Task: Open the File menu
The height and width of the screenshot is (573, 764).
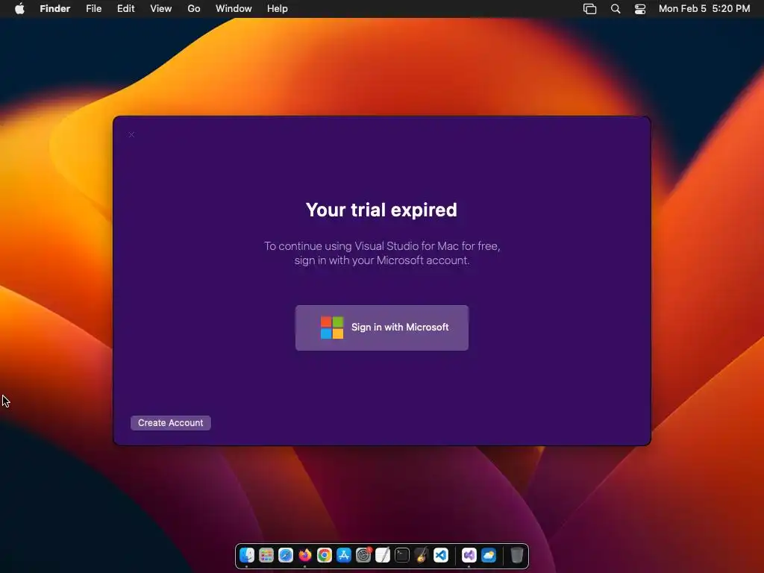Action: point(93,9)
